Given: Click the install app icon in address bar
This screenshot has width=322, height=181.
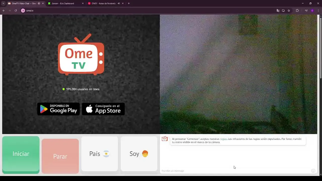Looking at the screenshot, I should point(283,11).
